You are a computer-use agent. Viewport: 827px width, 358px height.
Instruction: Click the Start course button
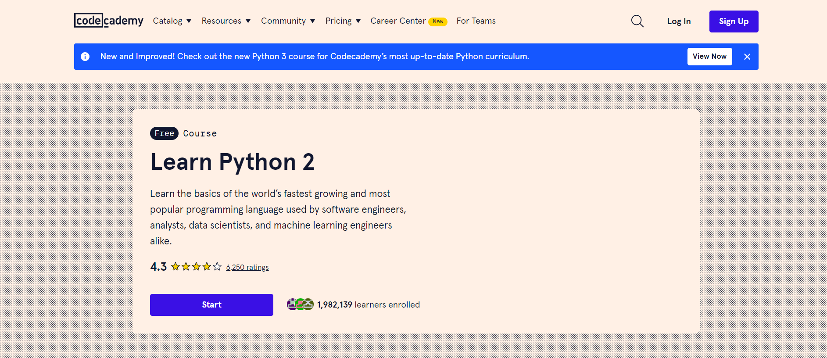click(x=211, y=305)
